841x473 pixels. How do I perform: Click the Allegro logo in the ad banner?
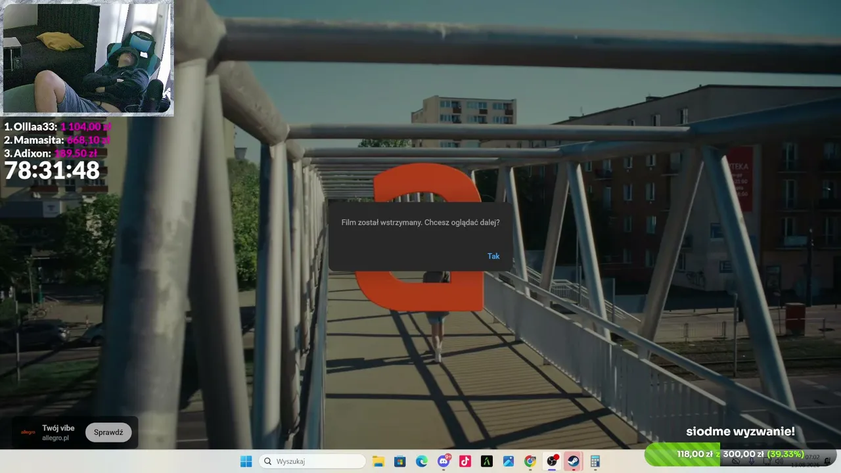[x=28, y=432]
